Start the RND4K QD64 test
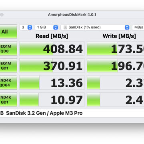Image resolution: width=144 pixels, height=144 pixels. [8, 82]
